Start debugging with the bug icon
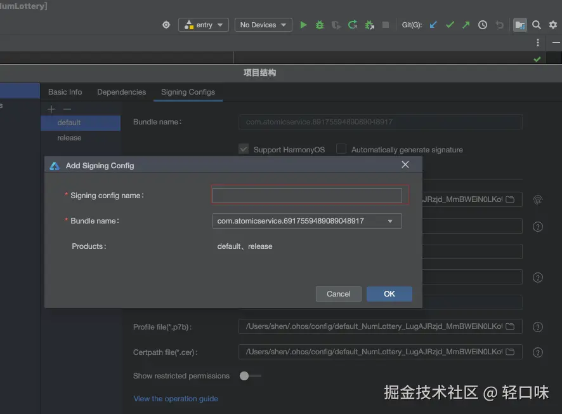This screenshot has width=562, height=414. tap(319, 25)
